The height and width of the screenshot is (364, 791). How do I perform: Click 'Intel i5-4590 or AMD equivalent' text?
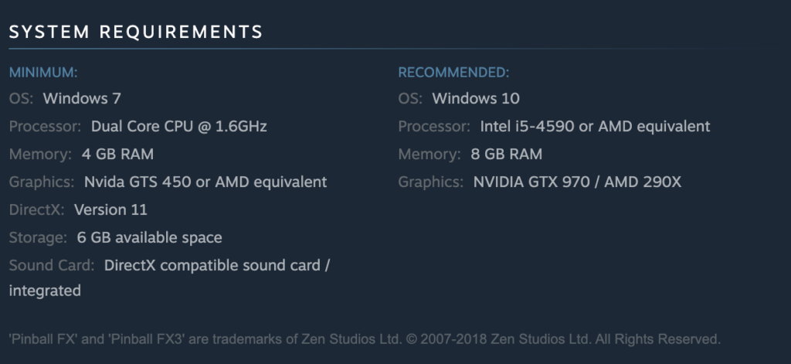tap(595, 127)
